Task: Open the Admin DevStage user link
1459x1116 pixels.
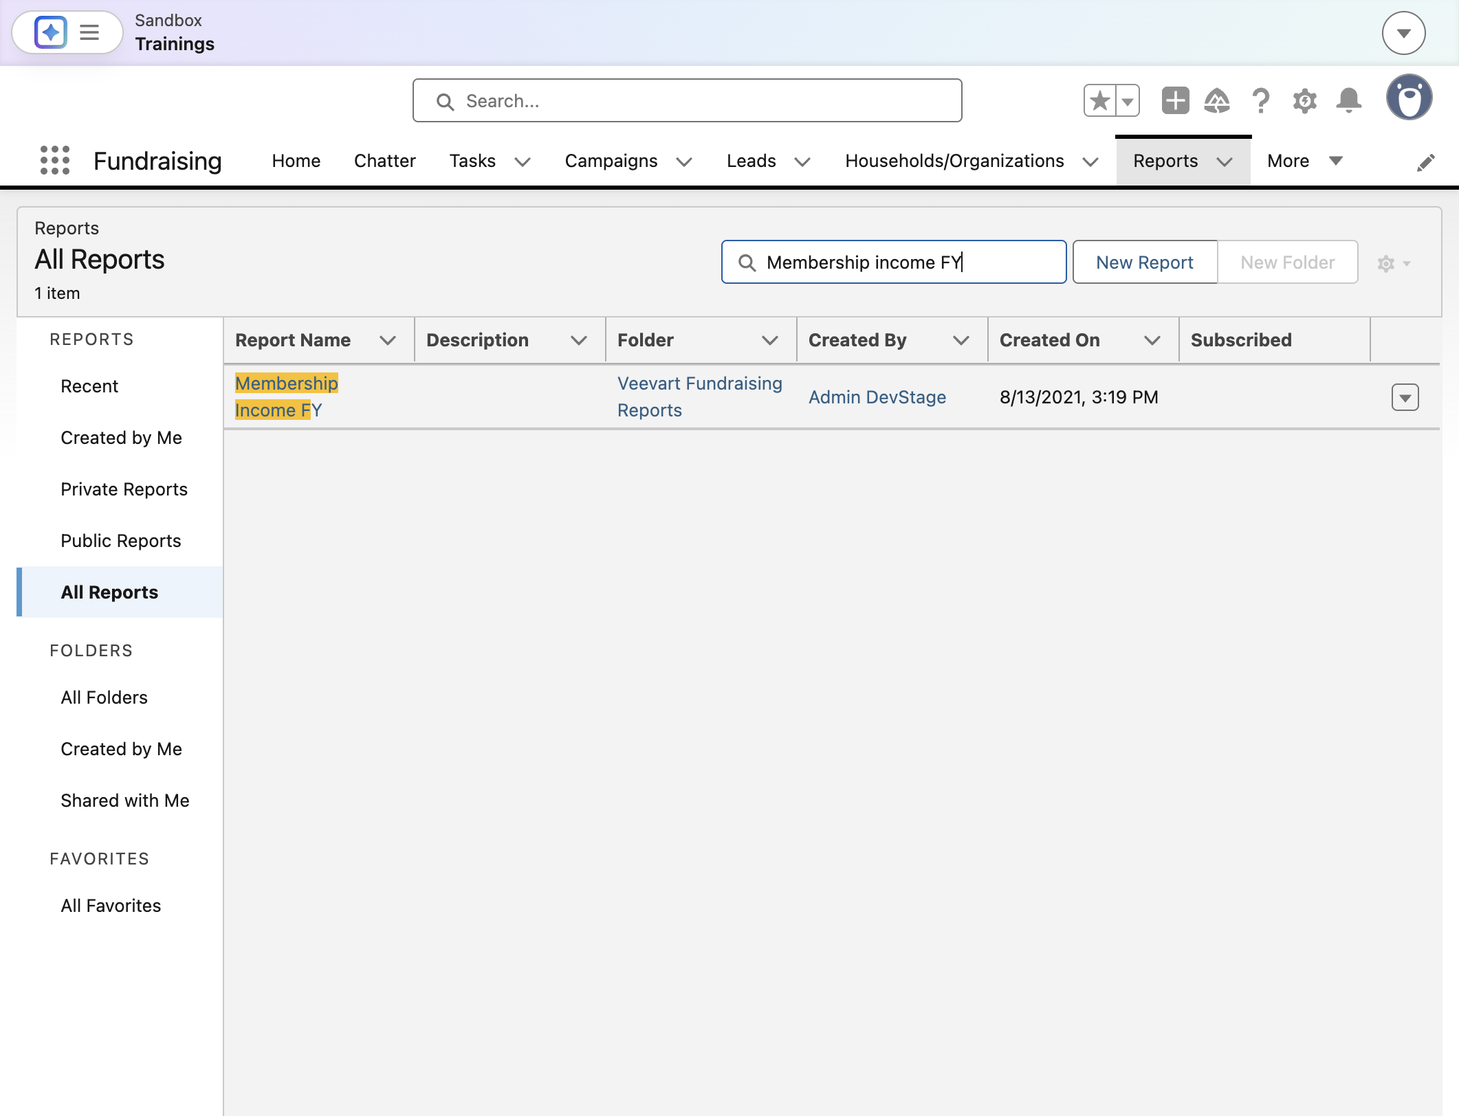Action: click(877, 397)
